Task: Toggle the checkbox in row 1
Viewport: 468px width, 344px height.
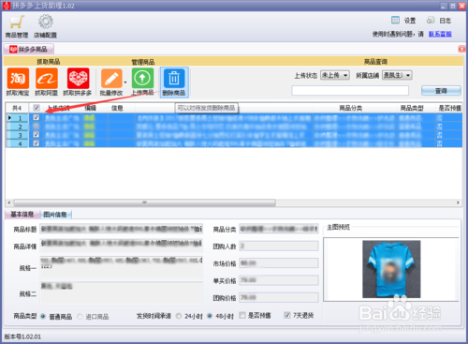Action: coord(37,118)
